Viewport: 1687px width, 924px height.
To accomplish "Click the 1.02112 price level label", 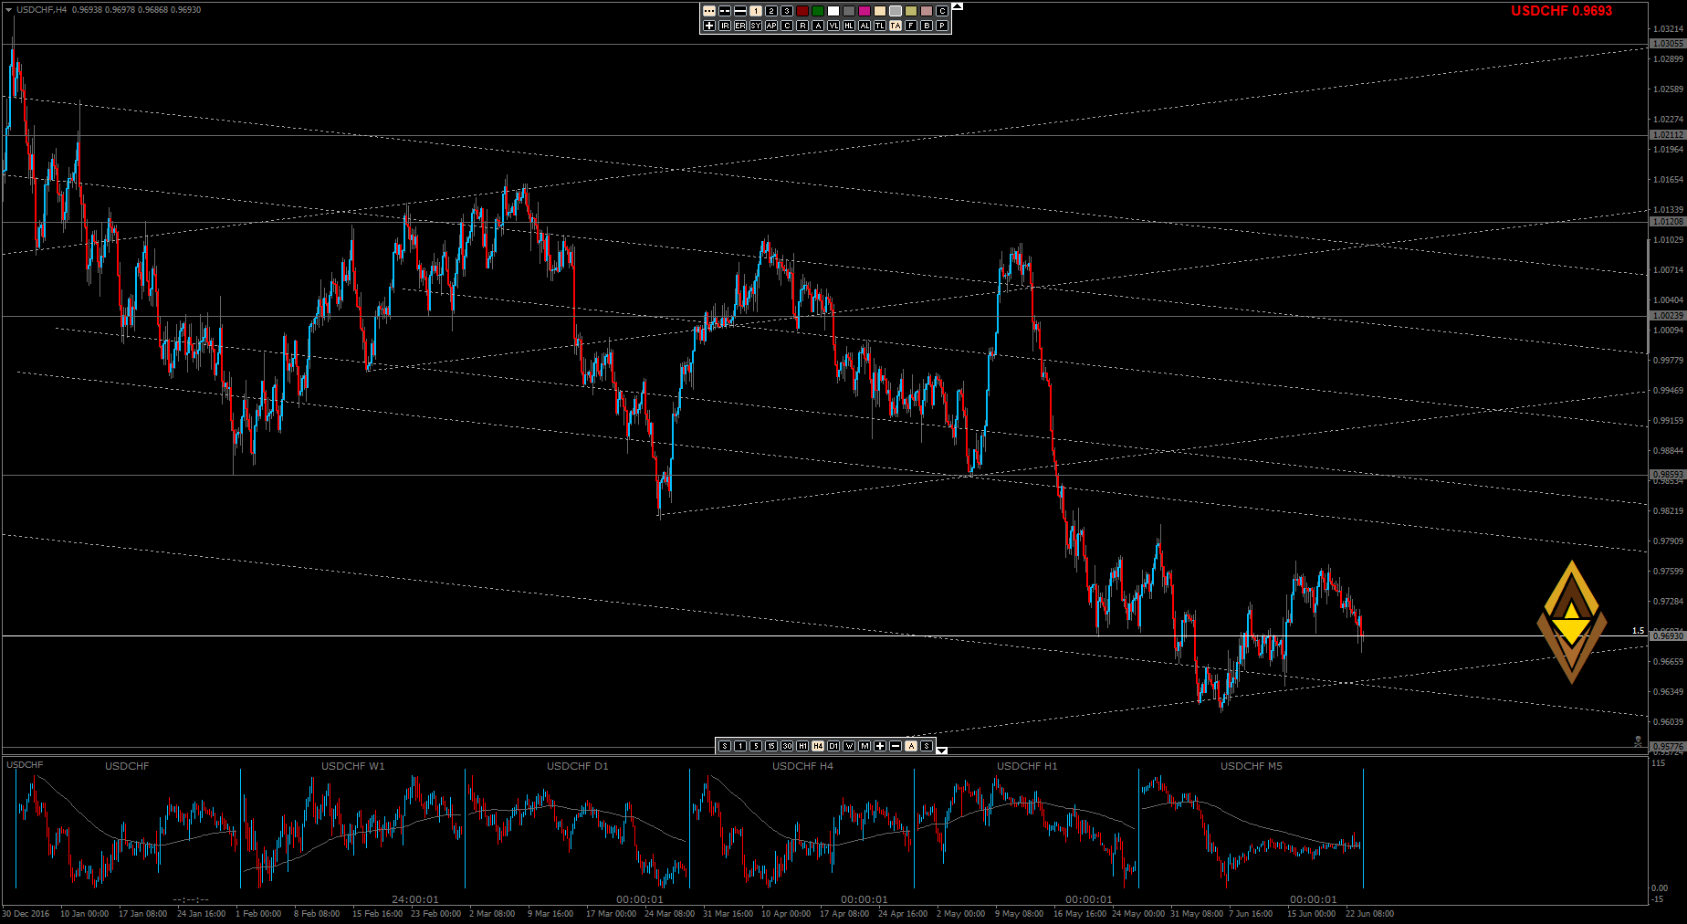I will tap(1667, 135).
